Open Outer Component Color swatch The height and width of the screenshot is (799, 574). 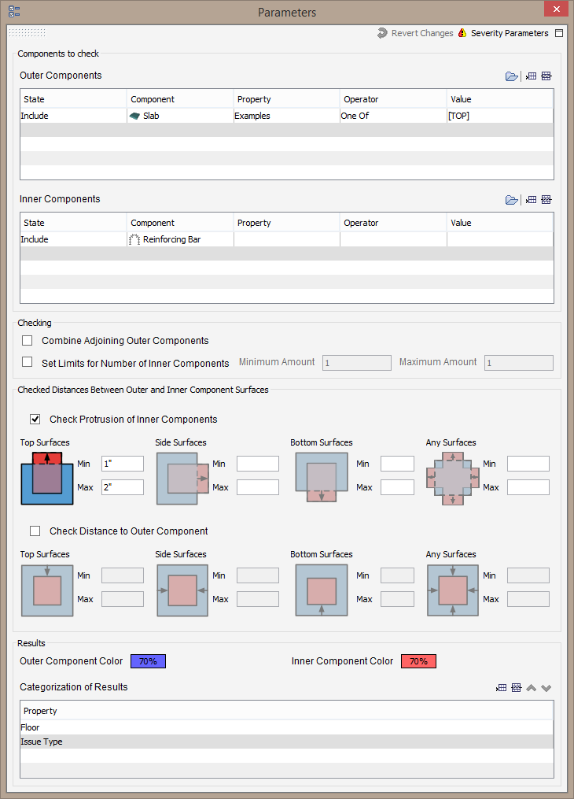coord(148,661)
